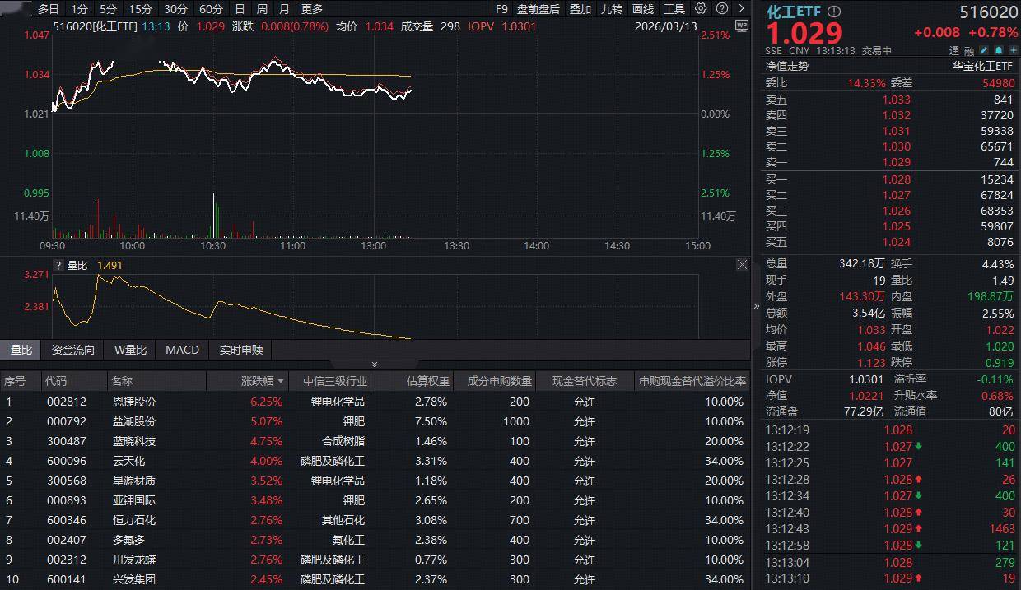Click the info icon beside 化工ETF title
This screenshot has width=1021, height=590.
[x=834, y=12]
